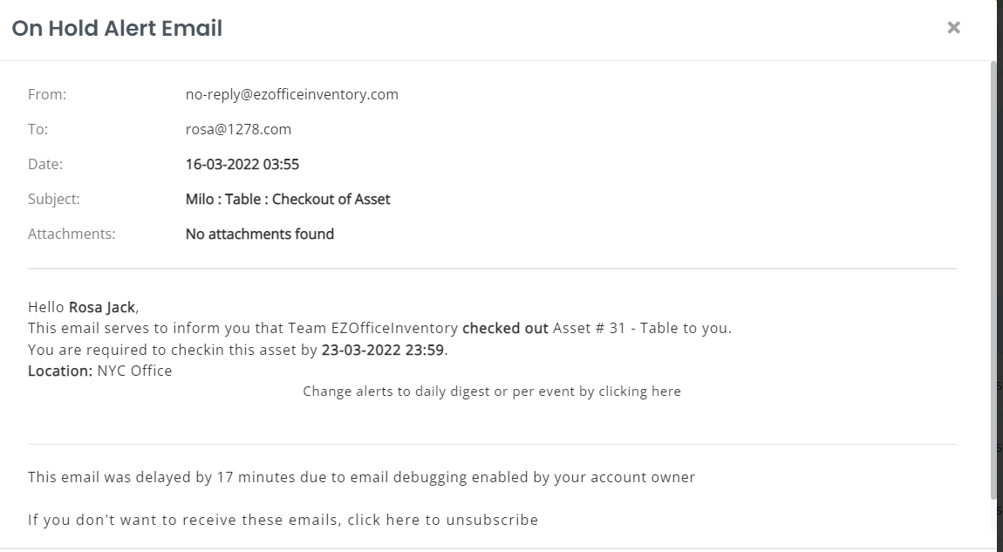Click the bold 'checked out' text
This screenshot has width=1003, height=552.
[505, 329]
